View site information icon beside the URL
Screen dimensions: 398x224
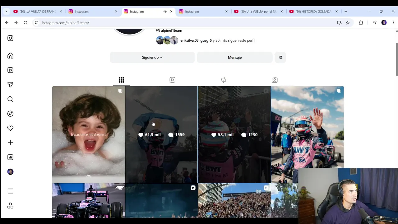36,23
